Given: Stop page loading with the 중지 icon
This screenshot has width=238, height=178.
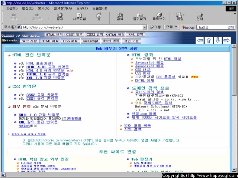Looking at the screenshot, I should coord(60,17).
